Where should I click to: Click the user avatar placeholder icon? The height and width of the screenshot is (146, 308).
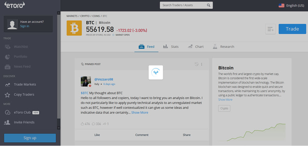coord(12,24)
